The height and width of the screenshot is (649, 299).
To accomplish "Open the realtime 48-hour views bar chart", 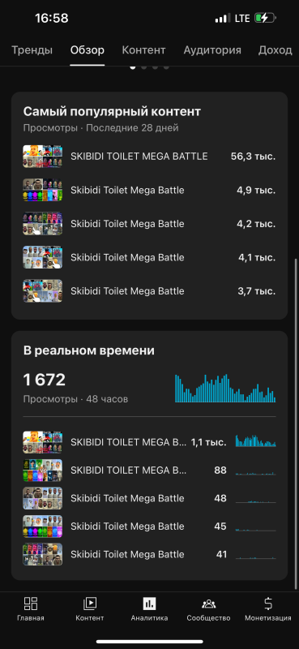I will tap(225, 389).
